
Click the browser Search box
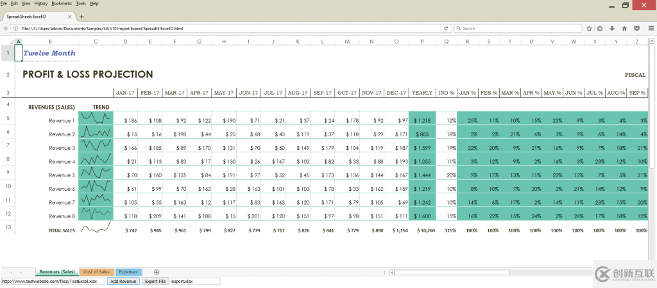point(518,28)
